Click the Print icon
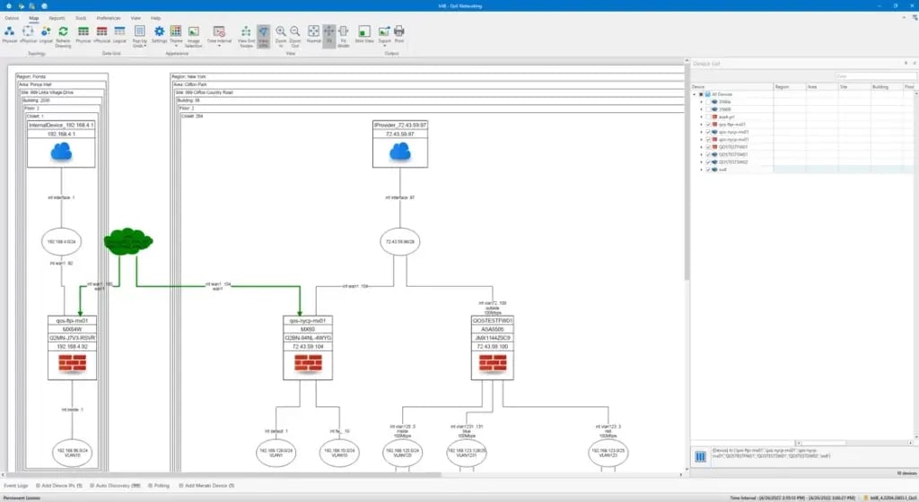Image resolution: width=919 pixels, height=502 pixels. coord(399,33)
